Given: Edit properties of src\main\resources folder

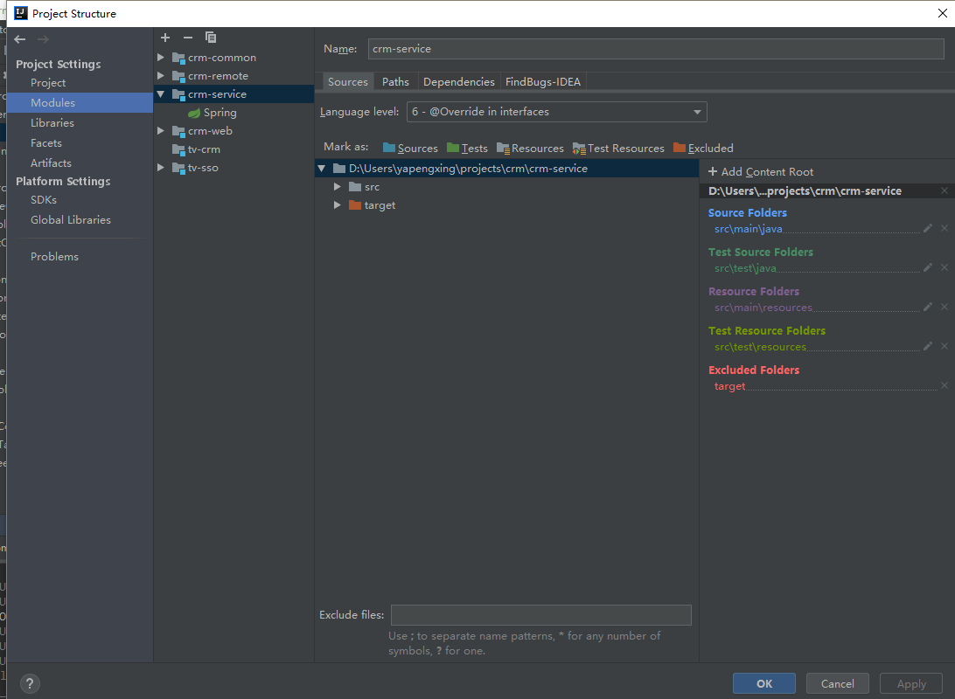Looking at the screenshot, I should (928, 308).
